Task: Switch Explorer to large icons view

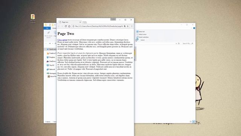Action: (x=194, y=122)
